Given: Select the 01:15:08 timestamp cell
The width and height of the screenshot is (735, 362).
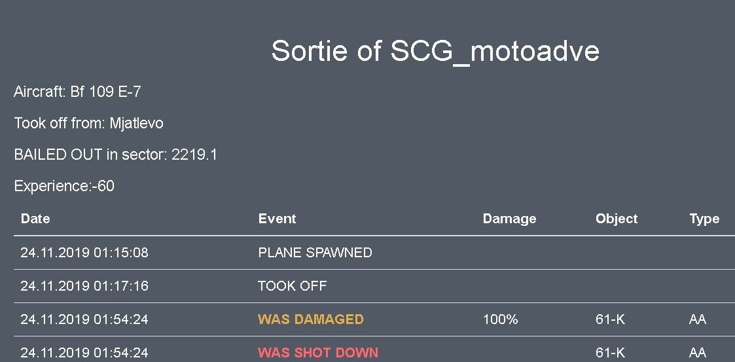Looking at the screenshot, I should tap(84, 253).
